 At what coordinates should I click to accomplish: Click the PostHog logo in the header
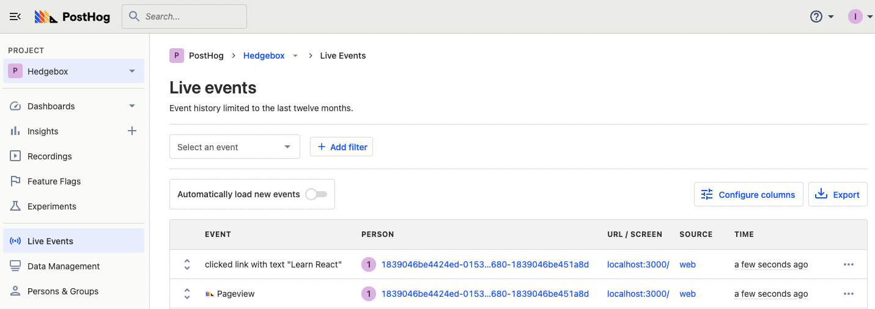pos(72,16)
